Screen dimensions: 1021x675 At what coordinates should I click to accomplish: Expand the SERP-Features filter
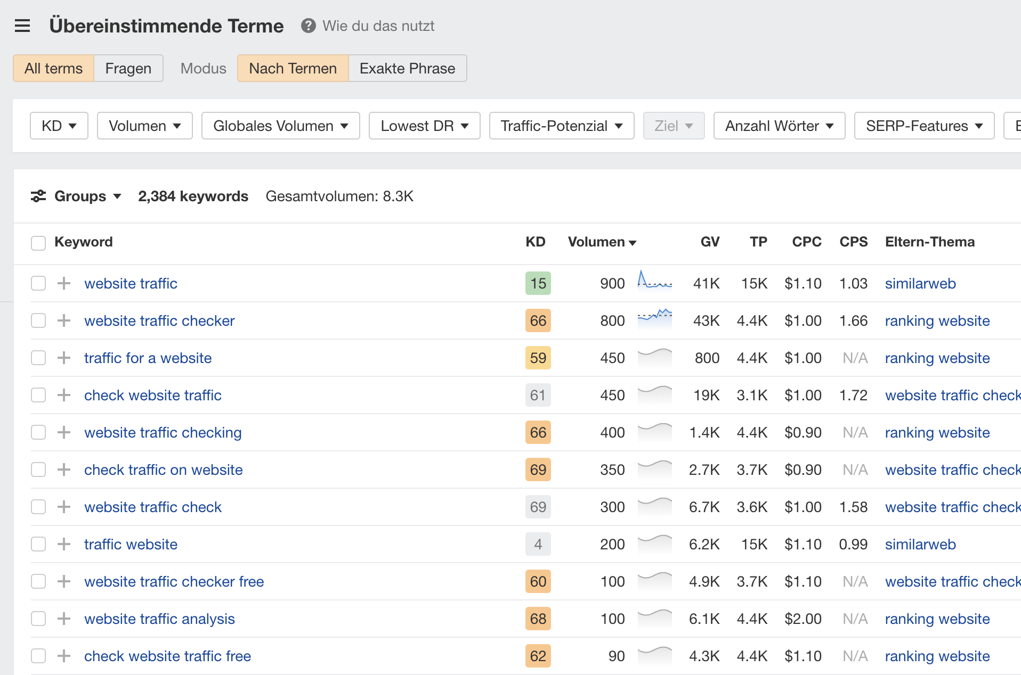pyautogui.click(x=923, y=126)
